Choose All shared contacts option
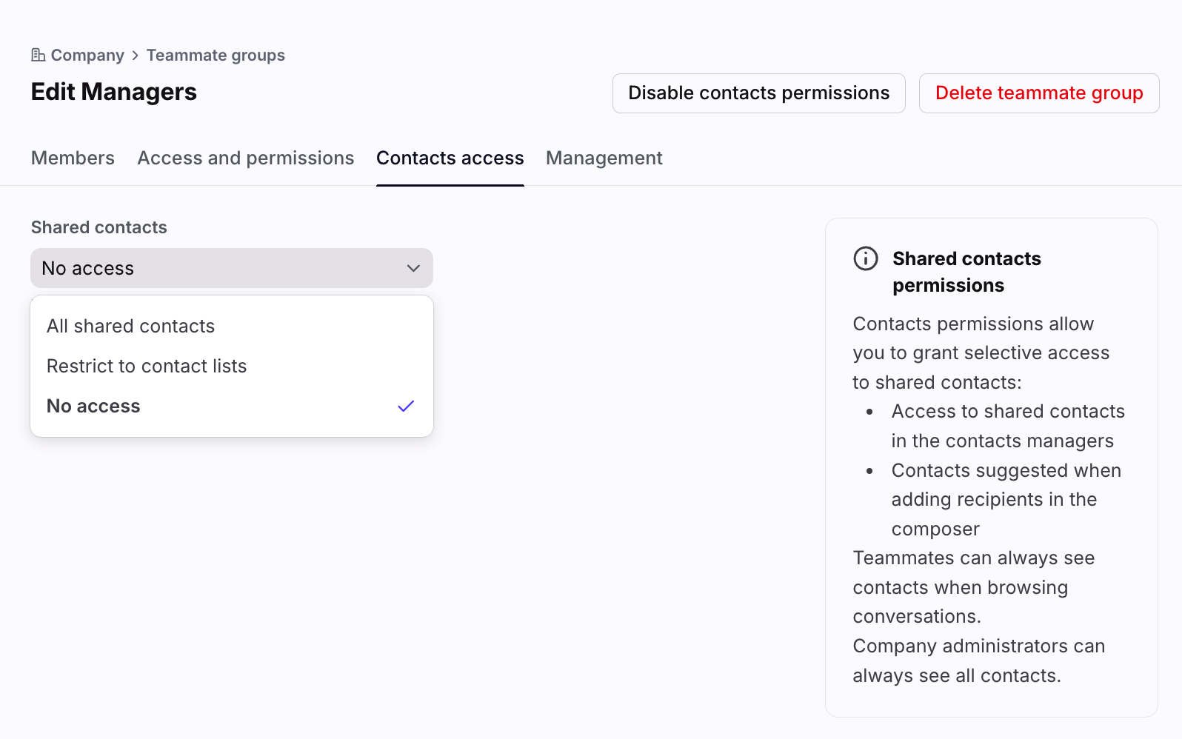The height and width of the screenshot is (739, 1182). tap(131, 327)
